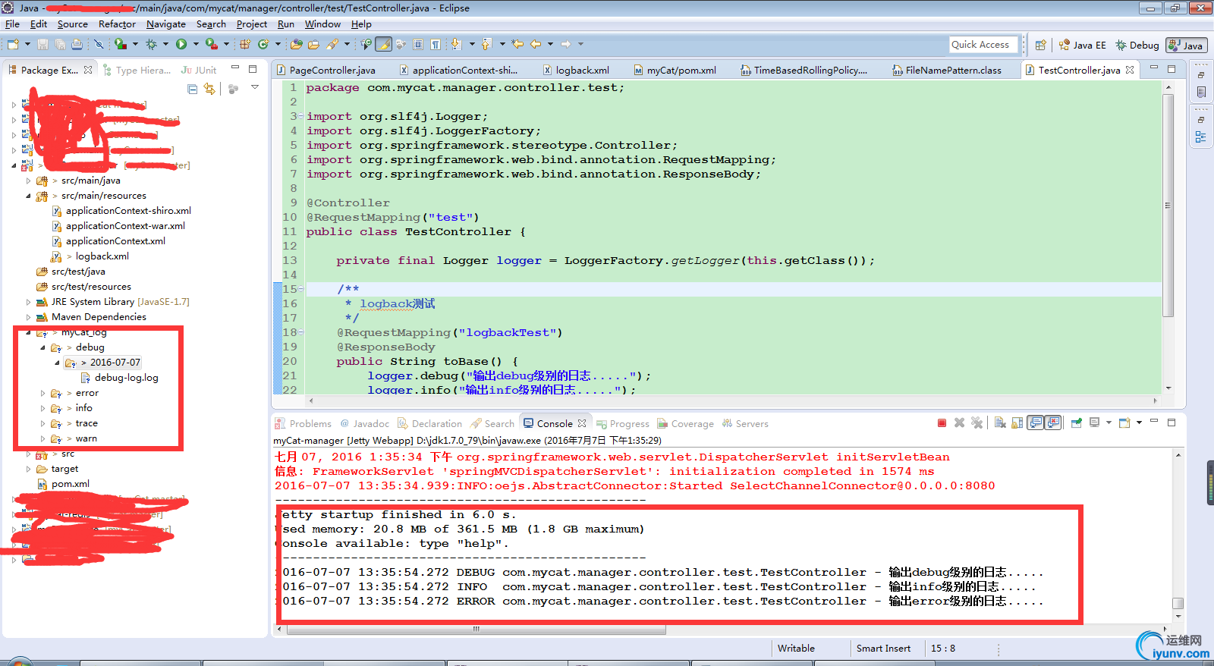
Task: Switch to the Debug perspective
Action: click(1137, 46)
